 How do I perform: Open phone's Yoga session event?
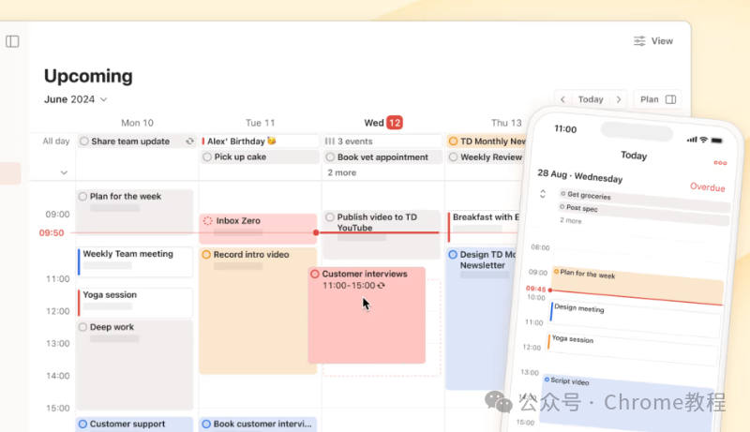pos(633,348)
